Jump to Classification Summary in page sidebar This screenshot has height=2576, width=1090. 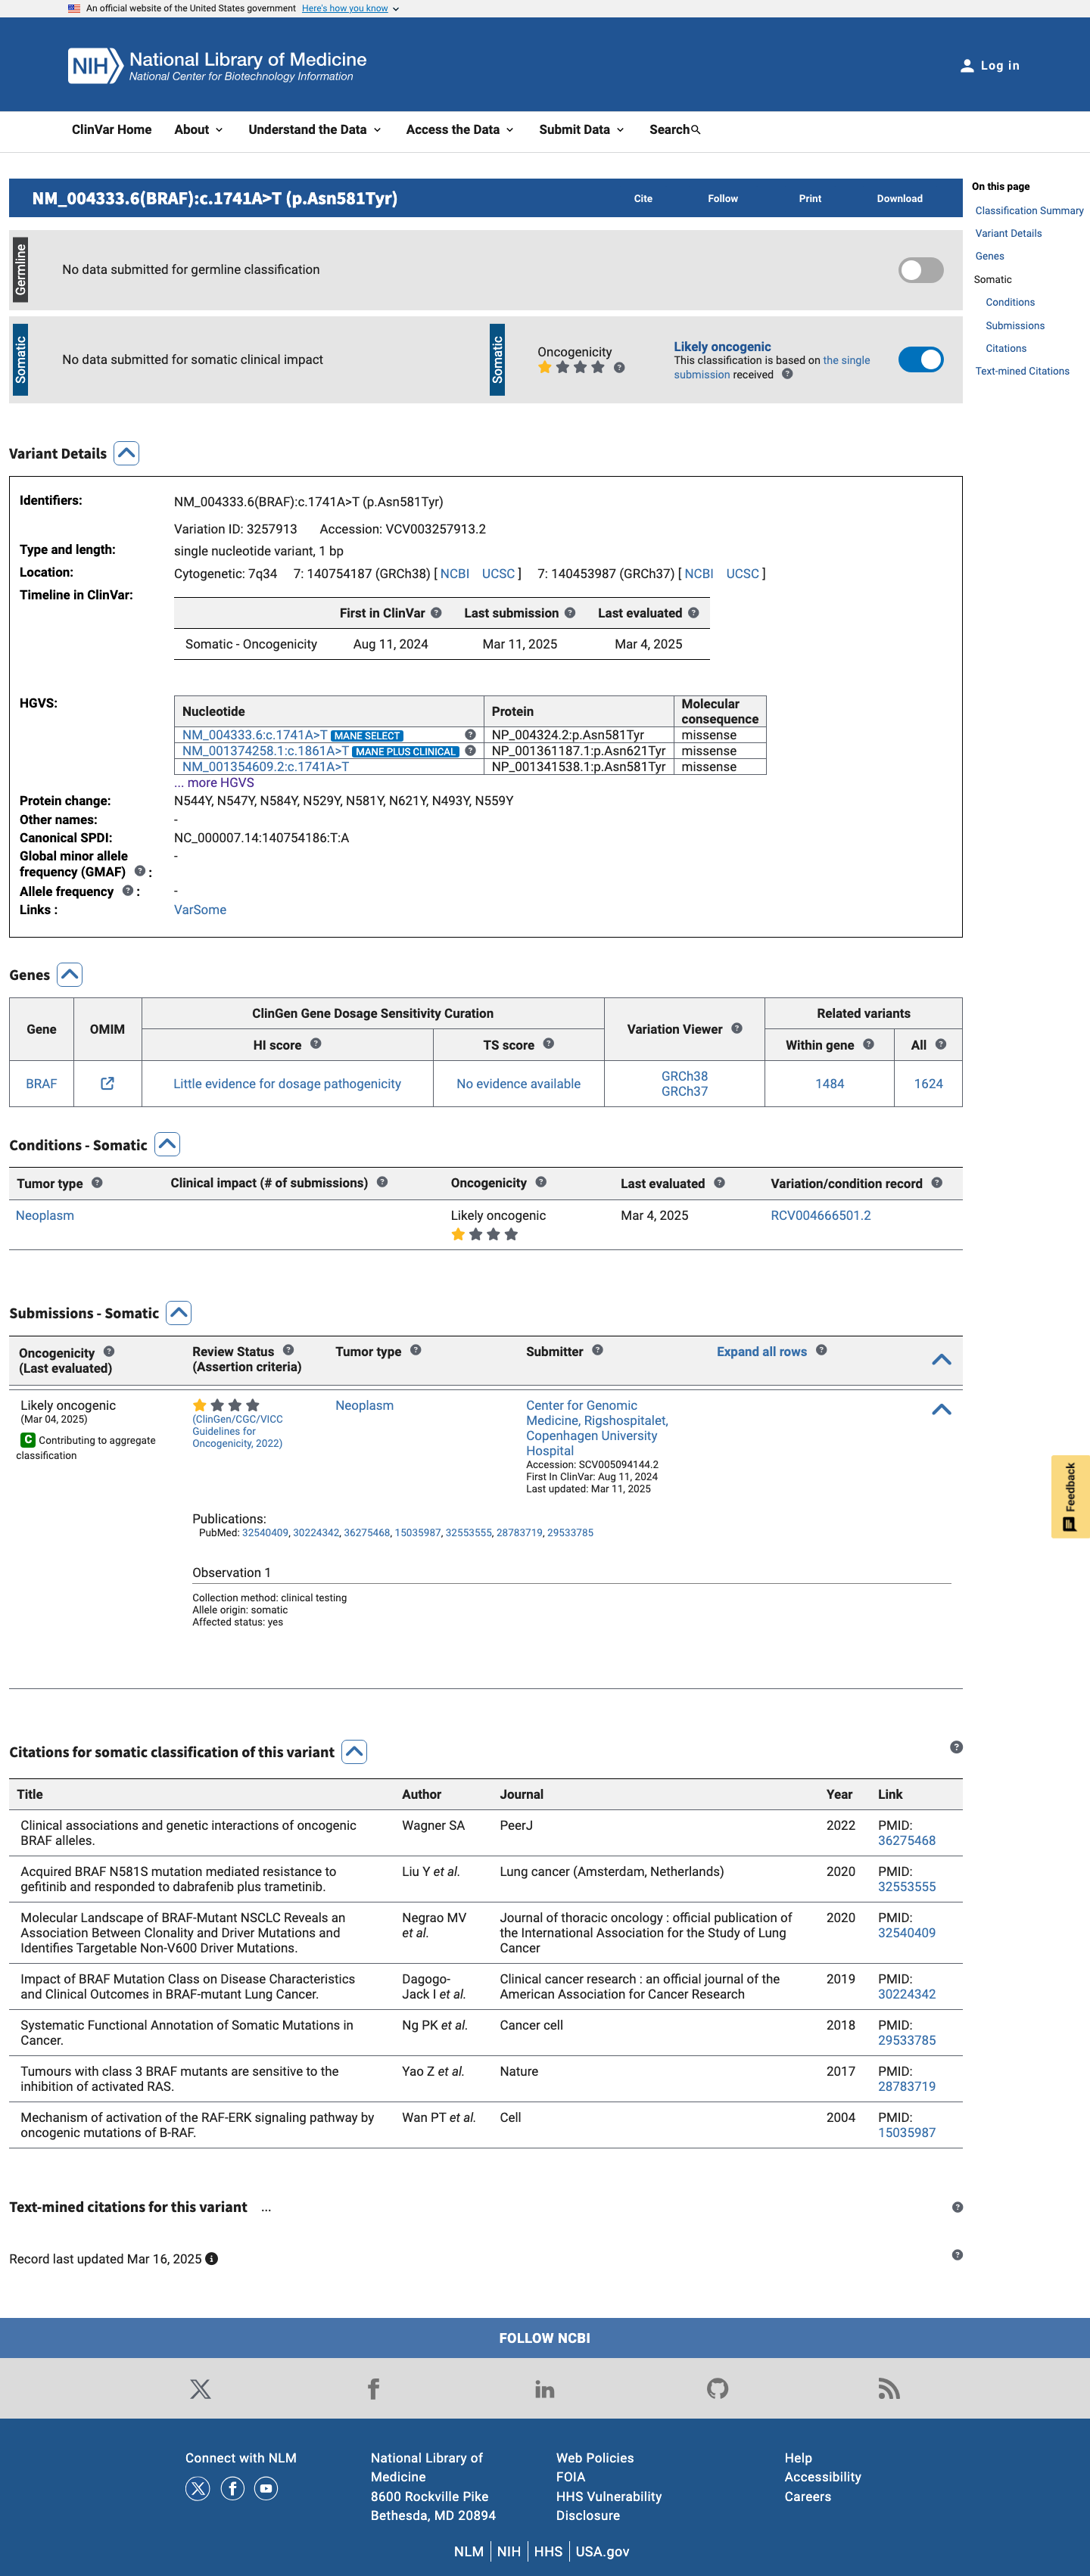[1029, 211]
